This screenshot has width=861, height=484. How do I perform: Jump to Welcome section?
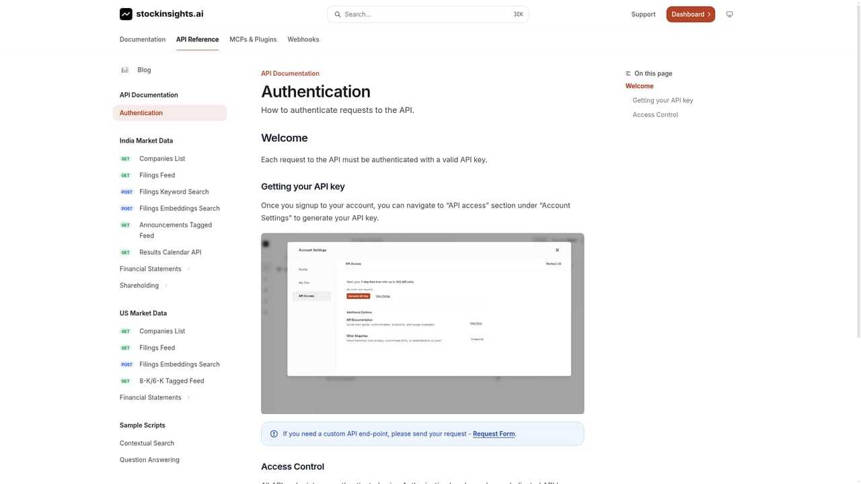coord(640,86)
